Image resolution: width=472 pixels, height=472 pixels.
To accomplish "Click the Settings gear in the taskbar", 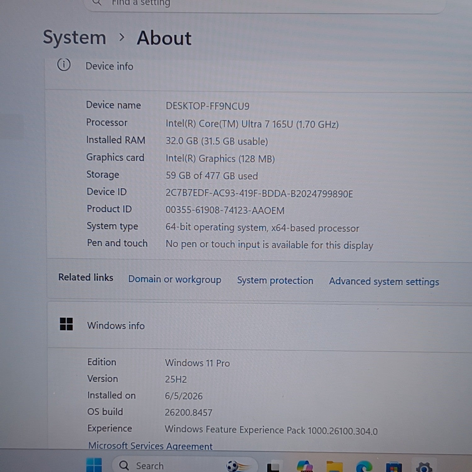I will (x=424, y=467).
